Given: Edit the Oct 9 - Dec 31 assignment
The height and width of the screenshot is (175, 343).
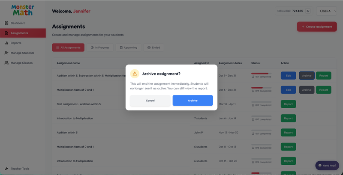Looking at the screenshot, I should pos(288,76).
